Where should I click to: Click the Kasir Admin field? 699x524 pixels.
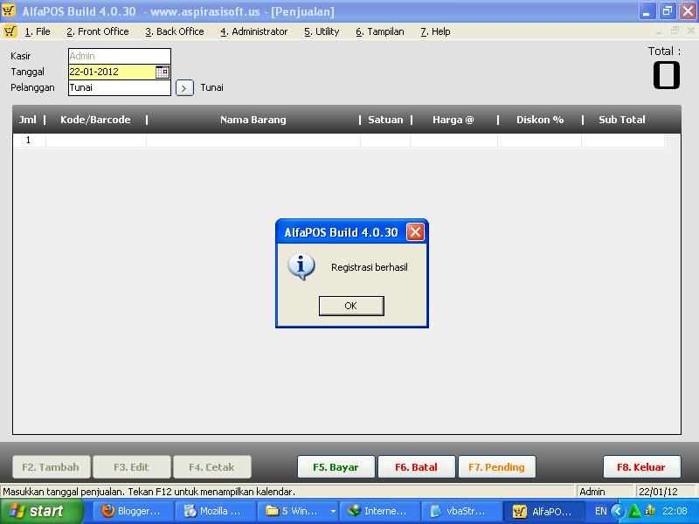120,56
